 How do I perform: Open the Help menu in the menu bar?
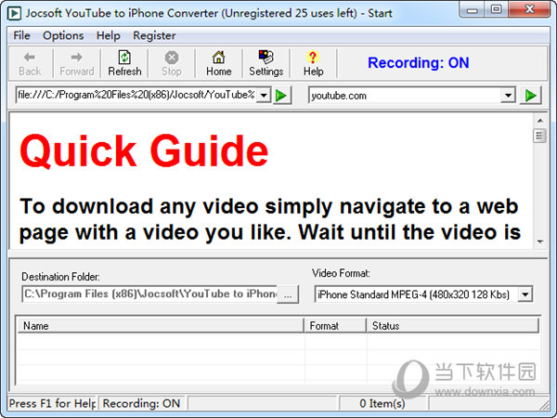(x=109, y=35)
